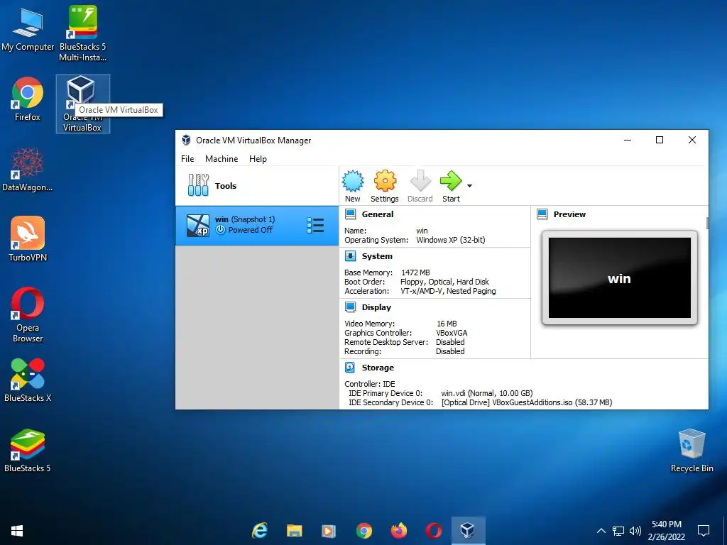The height and width of the screenshot is (545, 727).
Task: Expand the Start button dropdown arrow
Action: coord(470,186)
